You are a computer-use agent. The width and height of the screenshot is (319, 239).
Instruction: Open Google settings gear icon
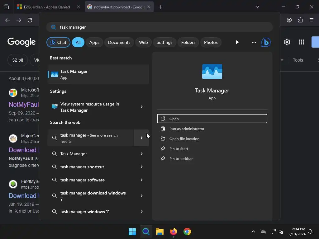(287, 42)
